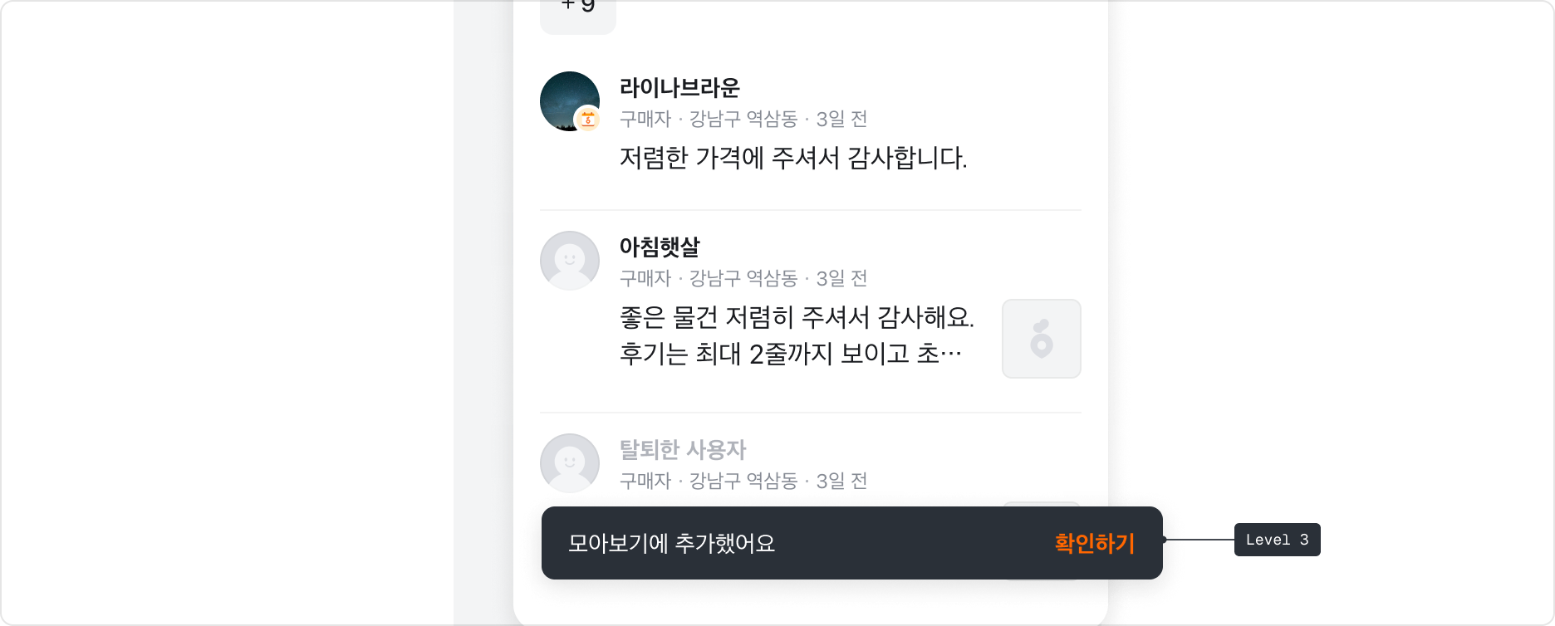Click the review text 저렴한 가격에 주셔서 감사합니다
Image resolution: width=1555 pixels, height=626 pixels.
click(x=792, y=158)
